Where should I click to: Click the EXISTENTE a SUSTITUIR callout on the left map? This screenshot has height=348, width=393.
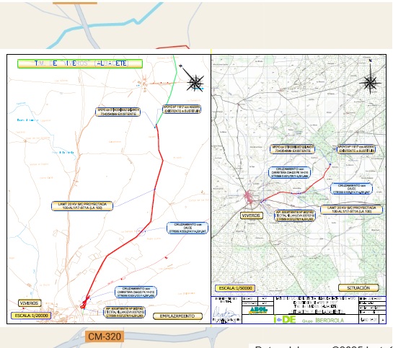(182, 110)
